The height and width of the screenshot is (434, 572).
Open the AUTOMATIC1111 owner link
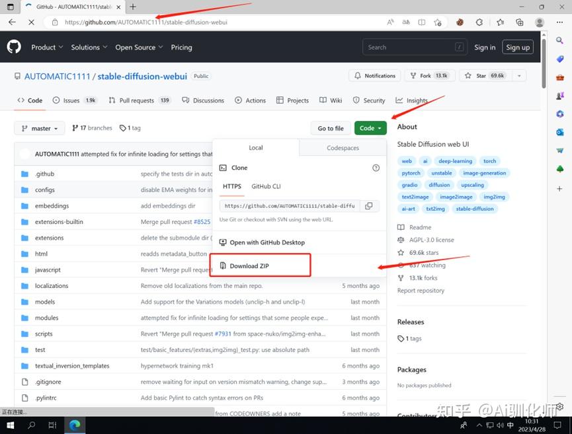pos(57,76)
